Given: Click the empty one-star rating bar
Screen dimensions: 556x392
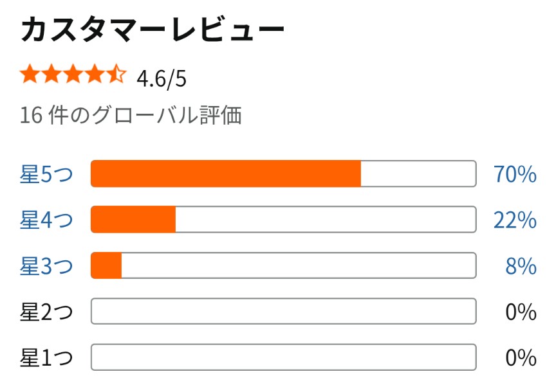Looking at the screenshot, I should (283, 357).
